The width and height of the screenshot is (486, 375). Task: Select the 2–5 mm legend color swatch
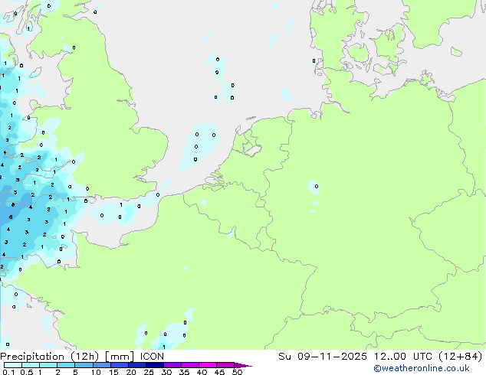[x=66, y=365]
